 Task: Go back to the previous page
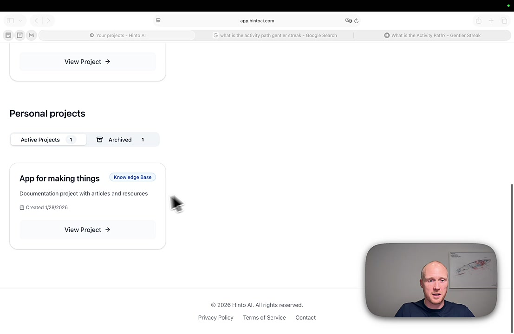pos(36,20)
